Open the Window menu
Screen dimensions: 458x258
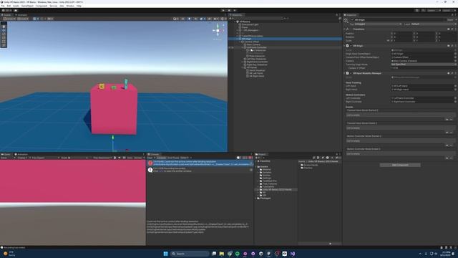coord(70,6)
